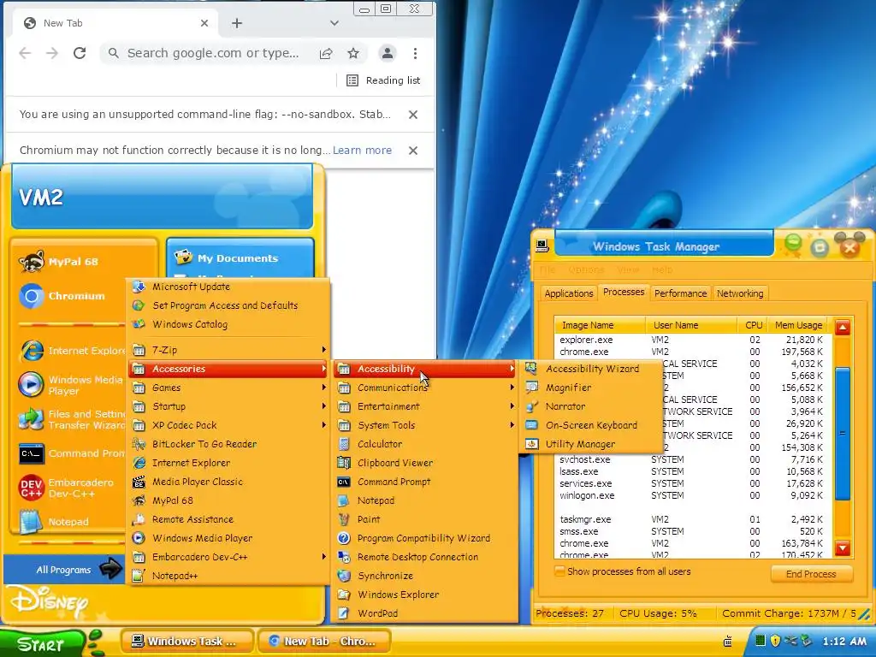
Task: Toggle Show processes from all users checkbox
Action: 559,571
